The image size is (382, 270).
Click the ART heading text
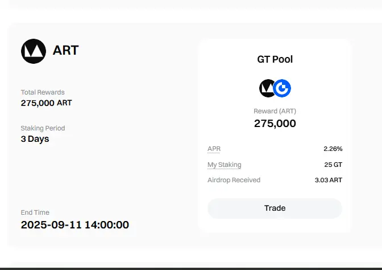click(65, 50)
